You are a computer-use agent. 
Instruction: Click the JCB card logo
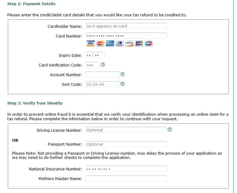tap(139, 43)
